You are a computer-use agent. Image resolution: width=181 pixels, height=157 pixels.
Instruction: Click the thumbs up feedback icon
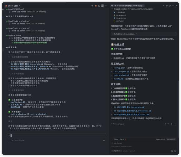tap(165, 124)
